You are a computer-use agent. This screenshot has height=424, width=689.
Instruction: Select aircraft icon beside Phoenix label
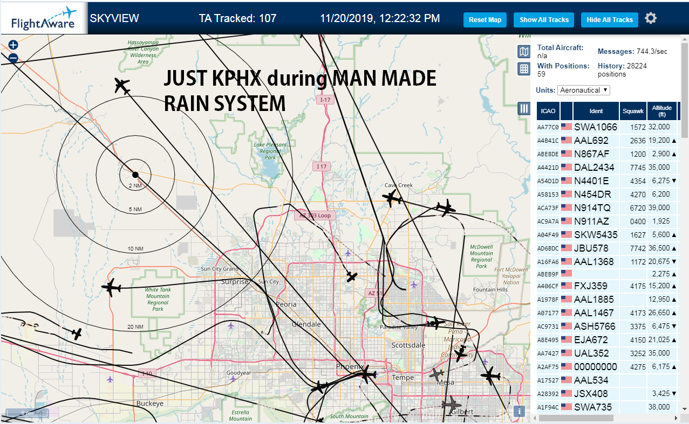pos(367,374)
